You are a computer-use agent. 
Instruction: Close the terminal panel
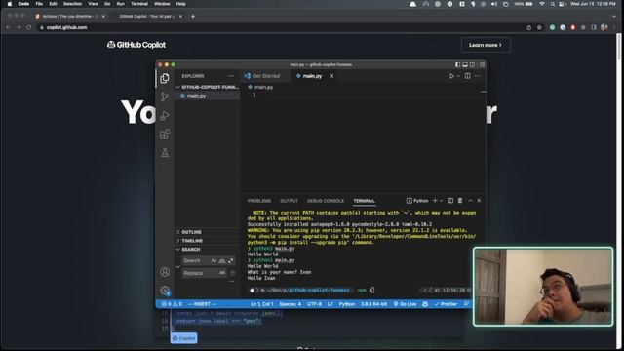(x=479, y=201)
